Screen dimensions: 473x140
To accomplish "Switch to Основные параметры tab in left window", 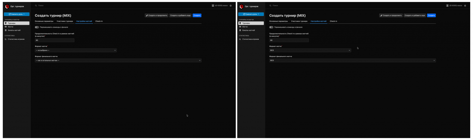I will point(44,21).
